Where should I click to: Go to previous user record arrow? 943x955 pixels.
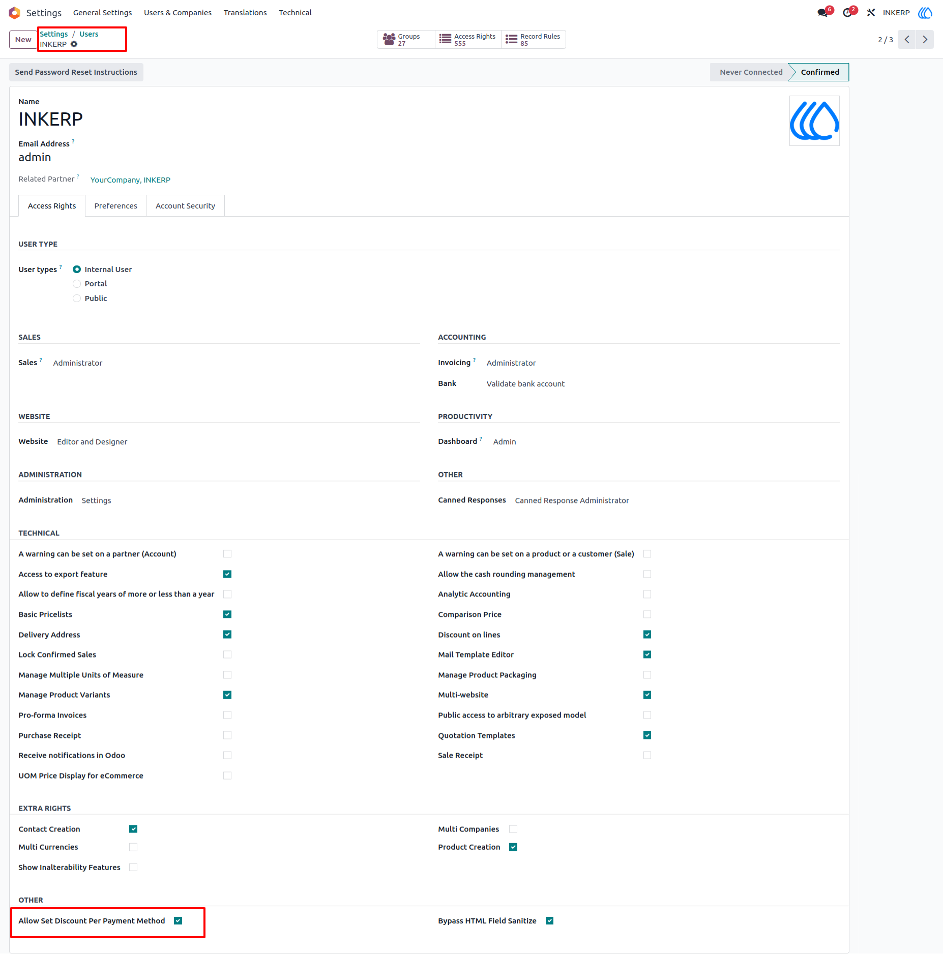[x=907, y=40]
